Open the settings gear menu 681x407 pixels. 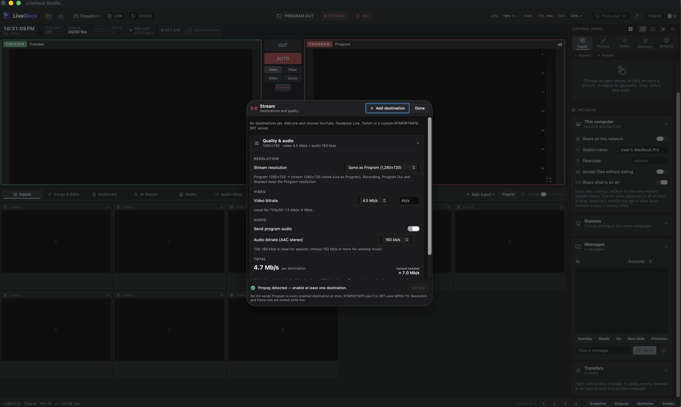point(672,16)
